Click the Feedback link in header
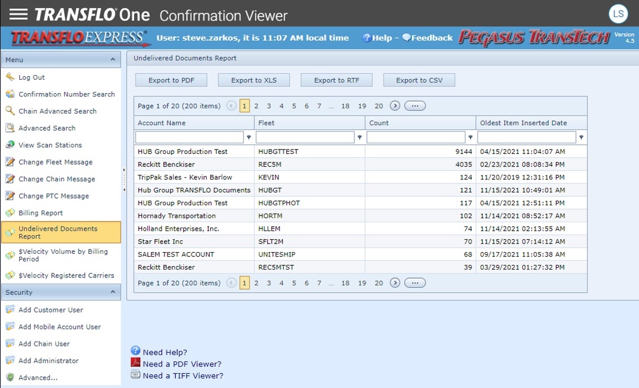639x388 pixels. [x=432, y=38]
